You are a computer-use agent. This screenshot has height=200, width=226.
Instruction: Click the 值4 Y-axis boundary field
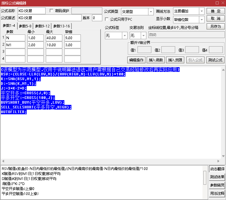pos(216,50)
